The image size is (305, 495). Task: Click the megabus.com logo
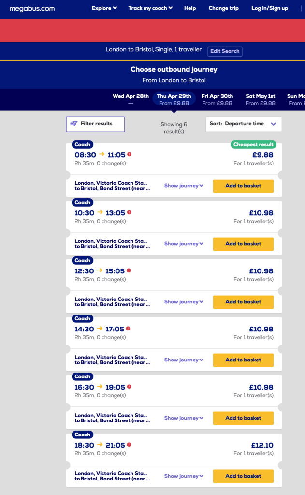[32, 8]
